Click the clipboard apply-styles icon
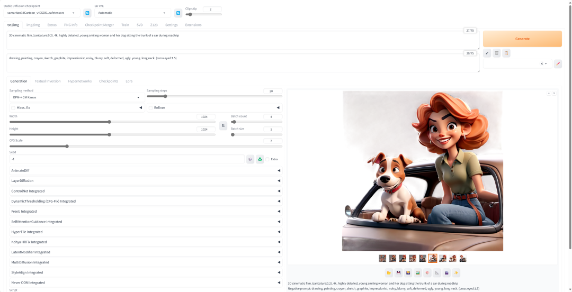Viewport: 572px width, 292px height. [x=506, y=53]
